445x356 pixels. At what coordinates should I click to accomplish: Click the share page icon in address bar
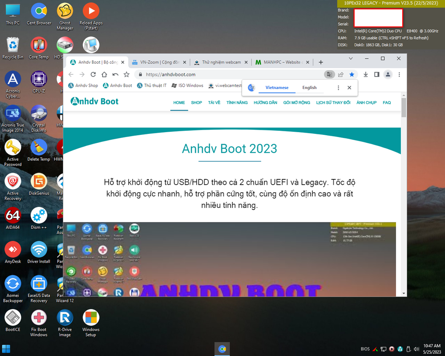[x=340, y=74]
